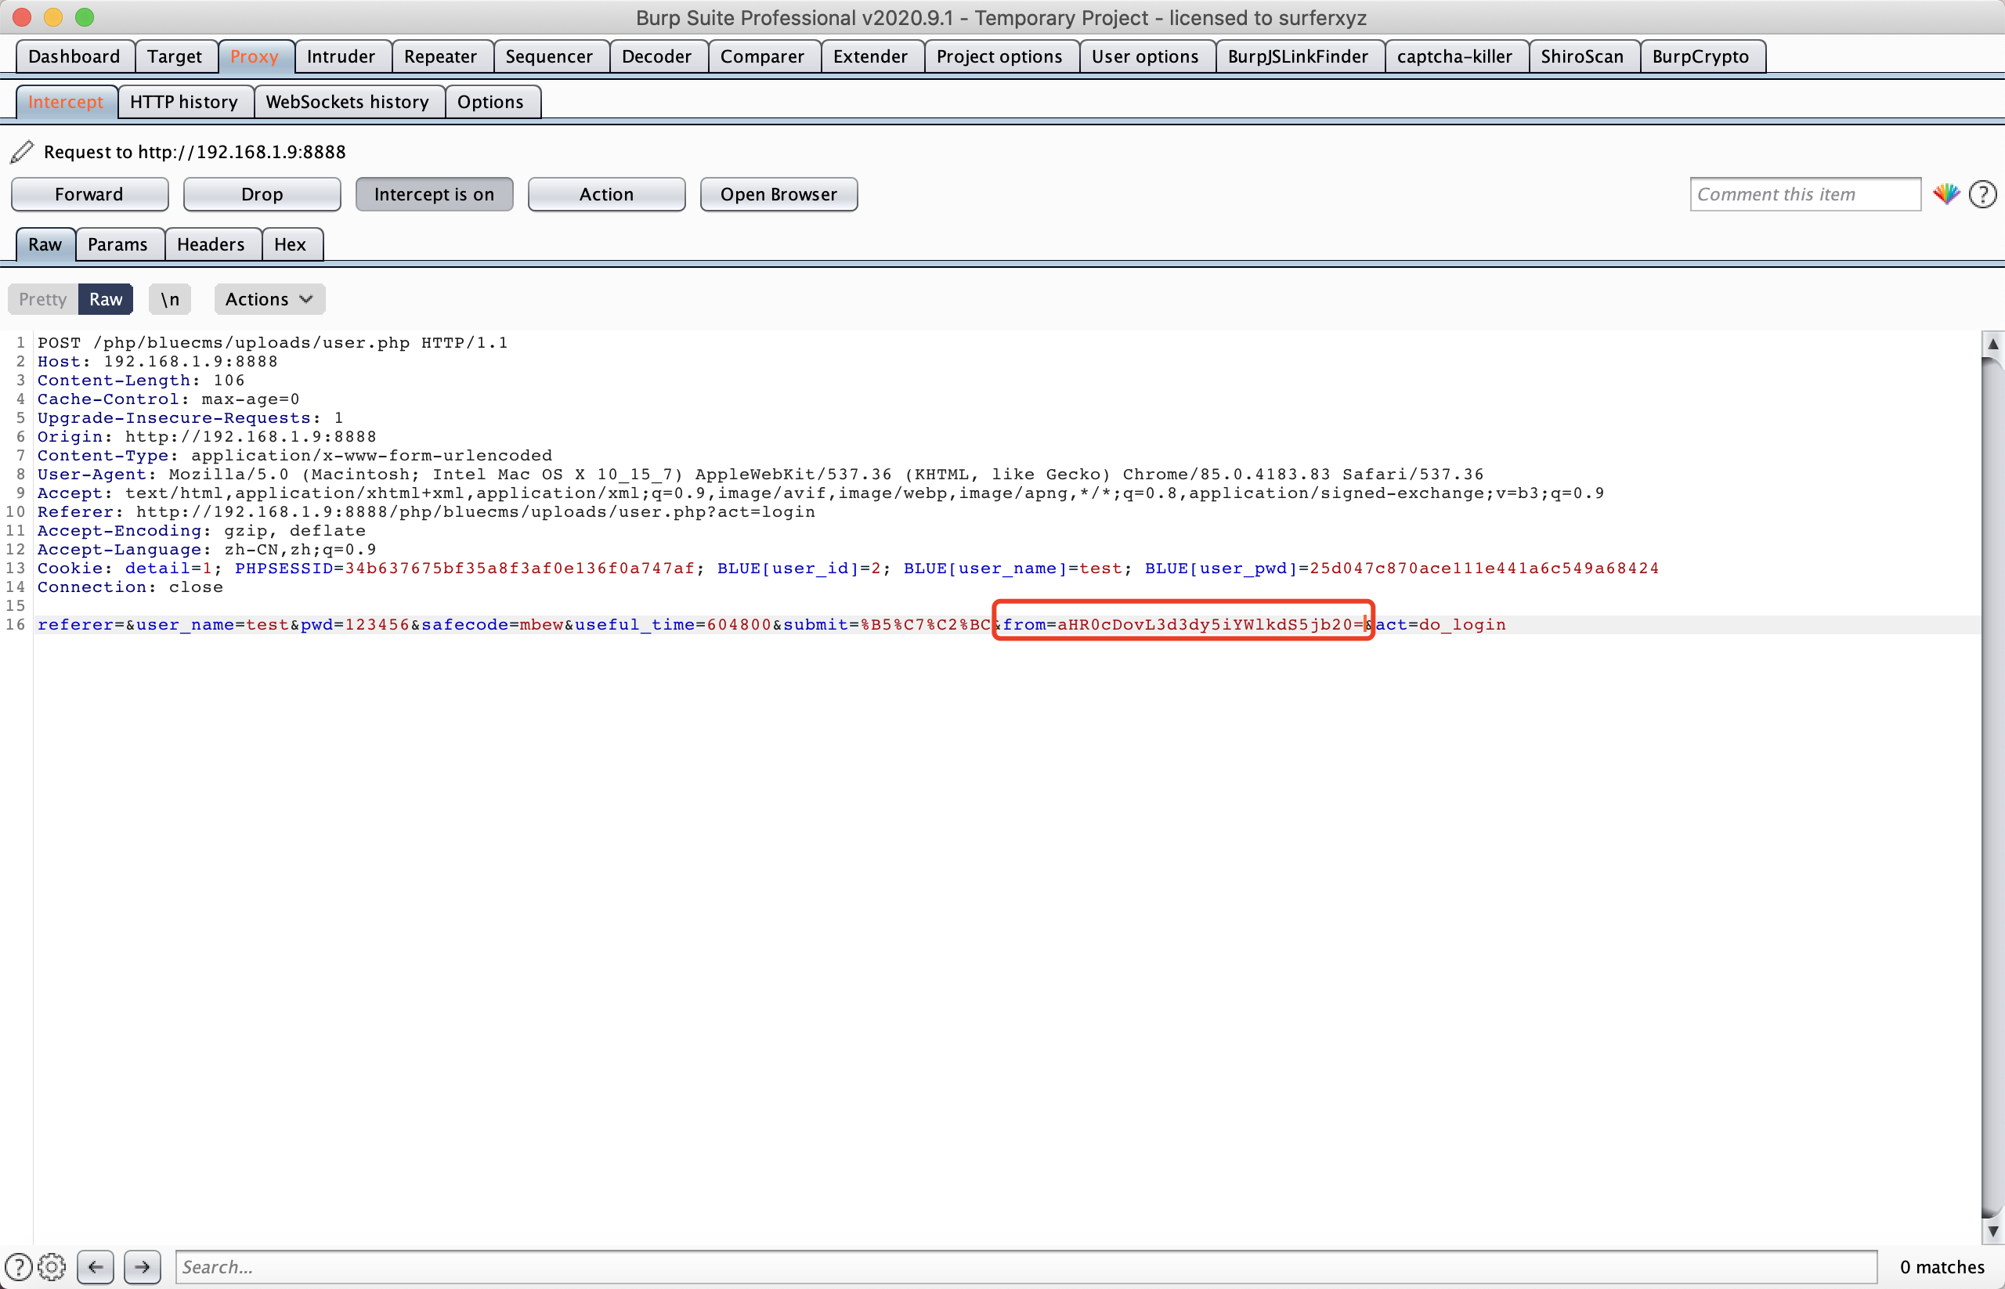The image size is (2005, 1289).
Task: Open the highlight color picker icon
Action: (x=1945, y=194)
